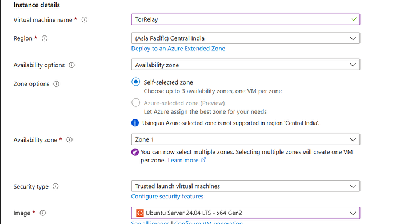This screenshot has height=224, width=400.
Task: Click the purple rocket icon by multiple zones notice
Action: 135,153
